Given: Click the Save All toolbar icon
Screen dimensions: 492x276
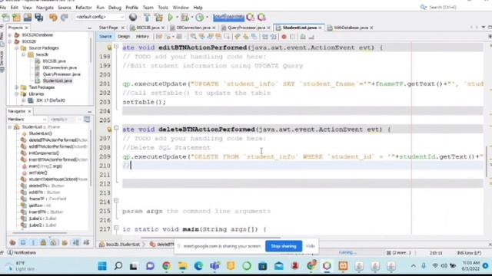Looking at the screenshot, I should click(x=39, y=17).
